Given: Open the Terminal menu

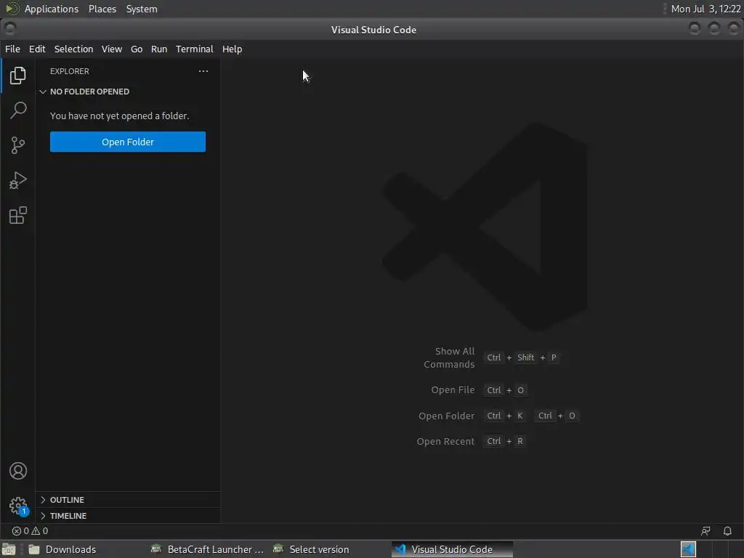Looking at the screenshot, I should point(195,49).
